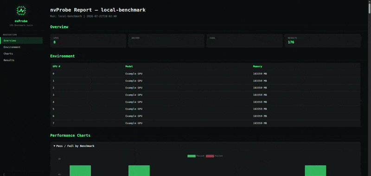Click the value 8 in GPUS card
The image size is (371, 176).
pyautogui.click(x=54, y=42)
